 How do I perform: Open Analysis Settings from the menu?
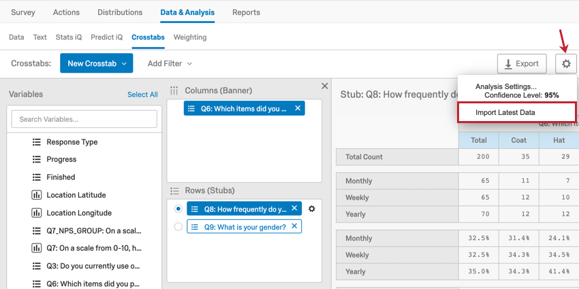point(505,86)
